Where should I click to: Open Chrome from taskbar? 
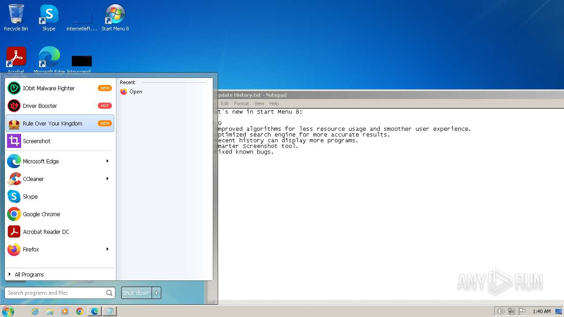[x=80, y=311]
